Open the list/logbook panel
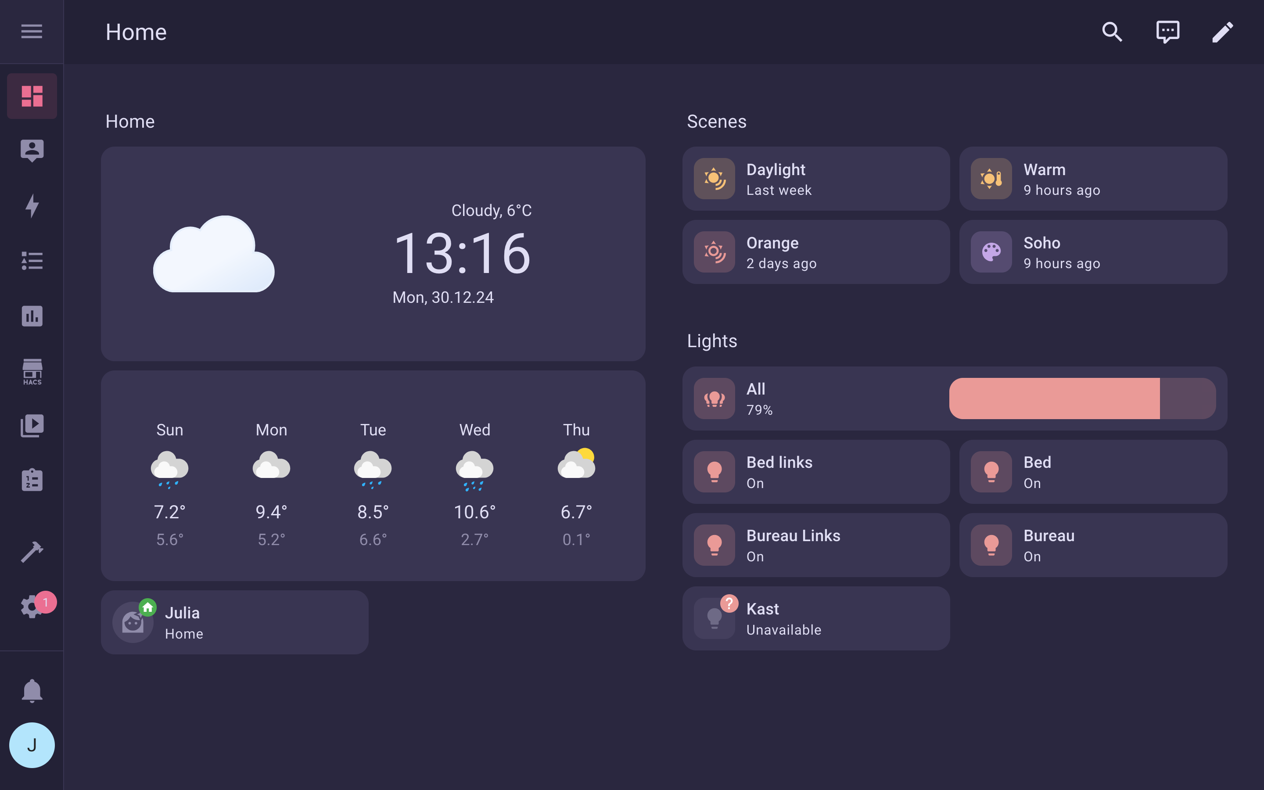The height and width of the screenshot is (790, 1264). coord(32,261)
